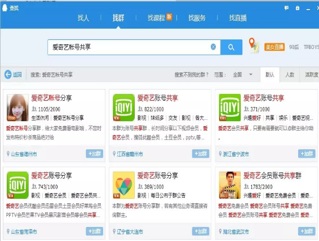Switch to the 找群 tab
The image size is (319, 241).
click(118, 18)
